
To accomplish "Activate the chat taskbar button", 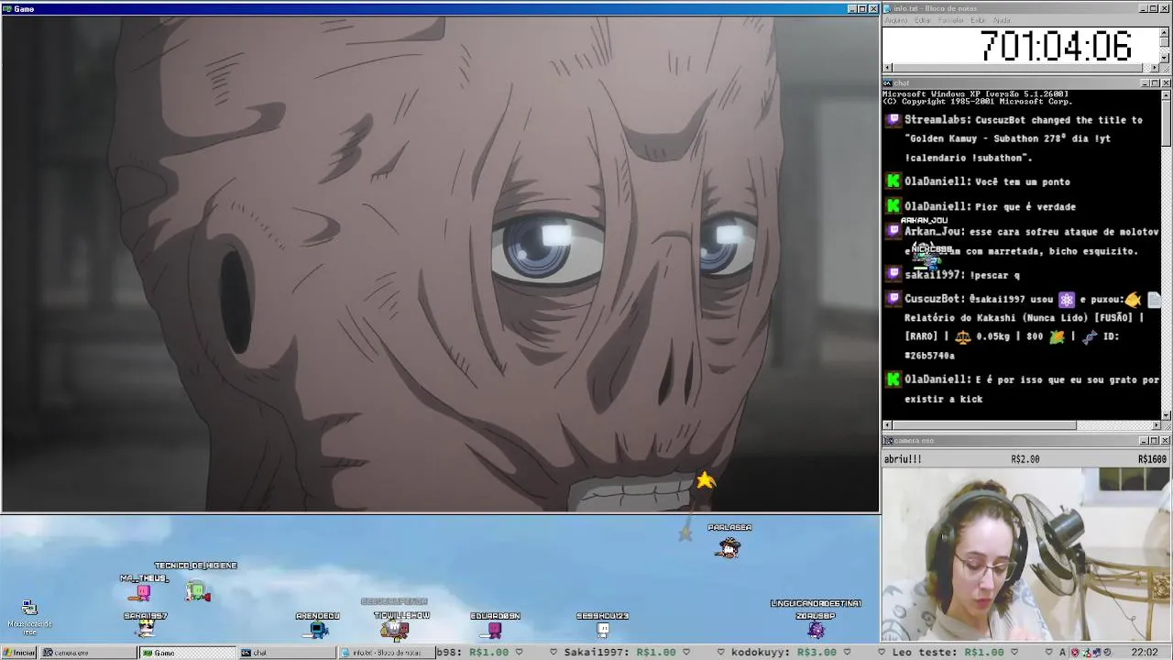I will [287, 653].
